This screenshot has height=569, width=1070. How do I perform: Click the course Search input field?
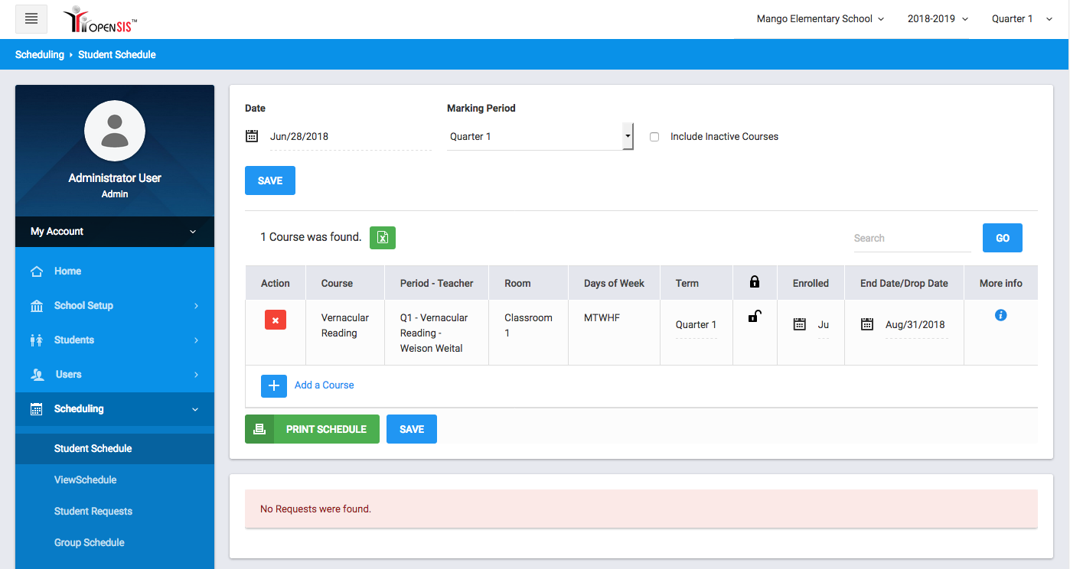(x=912, y=239)
